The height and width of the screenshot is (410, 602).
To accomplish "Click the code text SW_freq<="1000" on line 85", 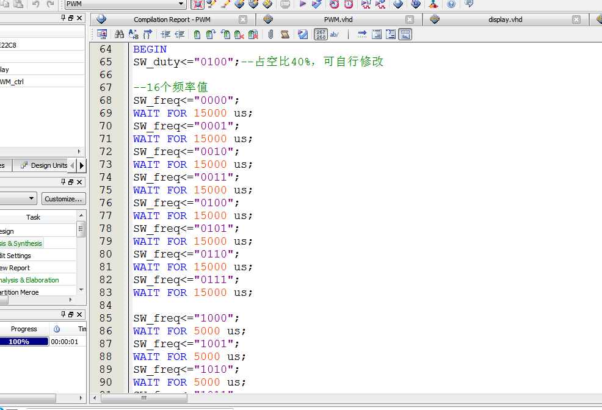I will (186, 318).
